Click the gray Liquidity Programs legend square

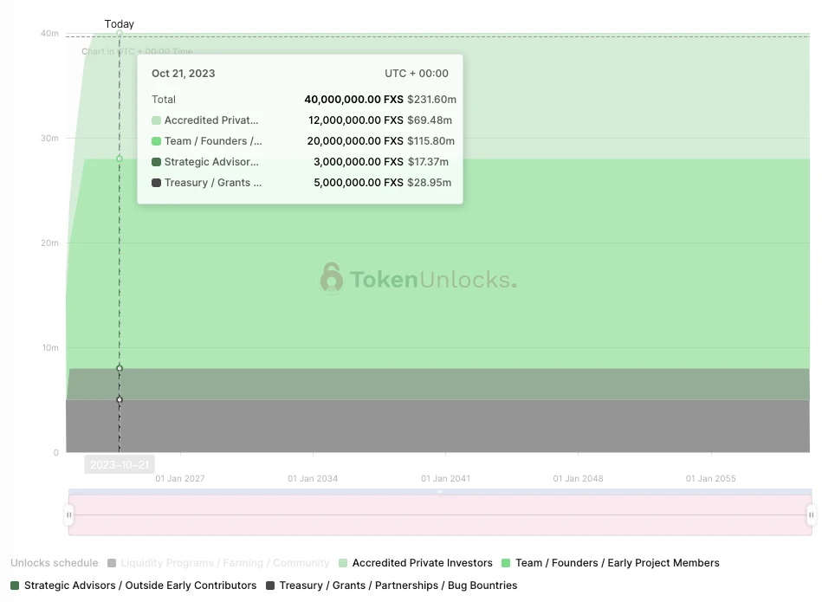pos(112,563)
